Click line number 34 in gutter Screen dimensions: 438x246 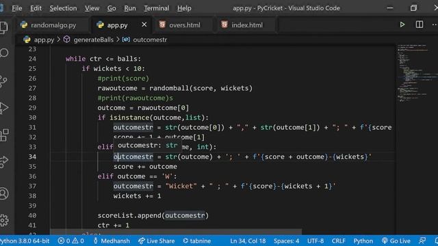pos(32,156)
